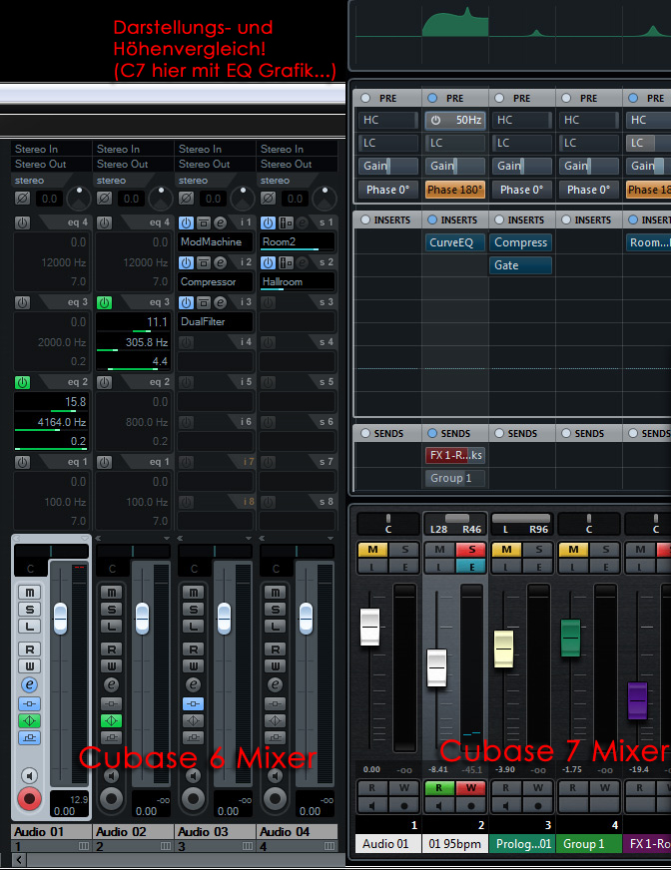Select green Group 1 channel label in Cubase 7
This screenshot has width=671, height=870.
(x=589, y=844)
